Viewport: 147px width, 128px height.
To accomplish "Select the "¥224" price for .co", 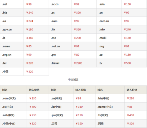I will (30, 21).
